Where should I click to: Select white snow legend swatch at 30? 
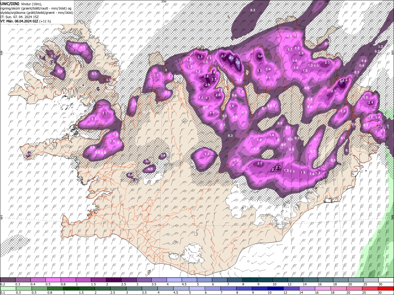pyautogui.click(x=386, y=280)
